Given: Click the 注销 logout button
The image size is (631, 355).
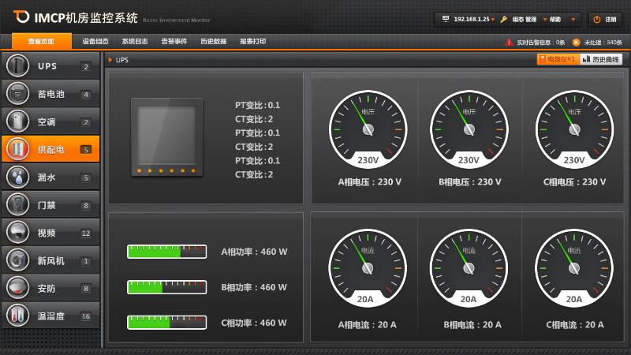Looking at the screenshot, I should pyautogui.click(x=605, y=19).
